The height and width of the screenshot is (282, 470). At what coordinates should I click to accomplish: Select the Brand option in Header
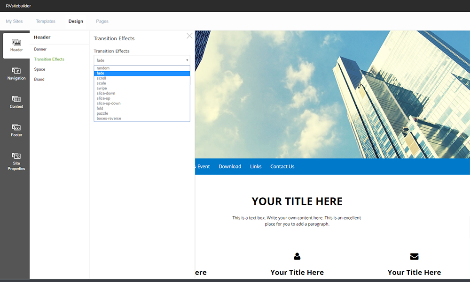point(39,79)
